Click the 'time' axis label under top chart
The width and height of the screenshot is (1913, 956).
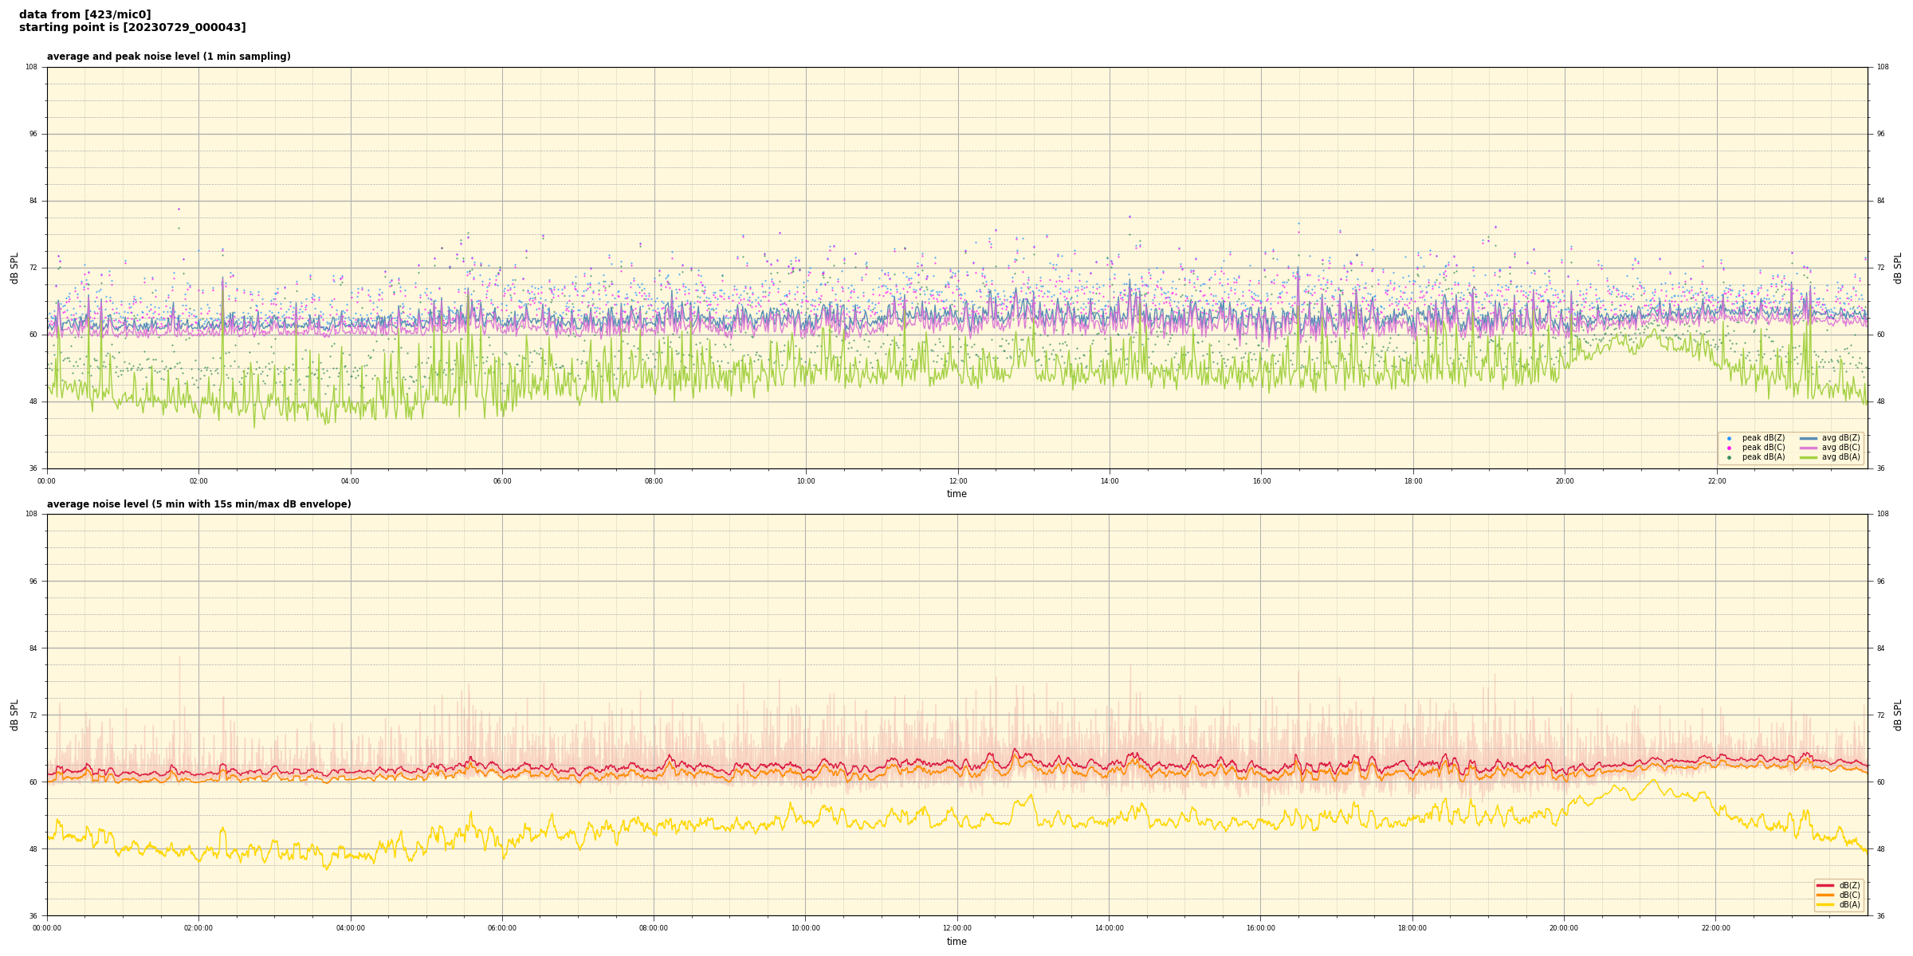(x=956, y=494)
